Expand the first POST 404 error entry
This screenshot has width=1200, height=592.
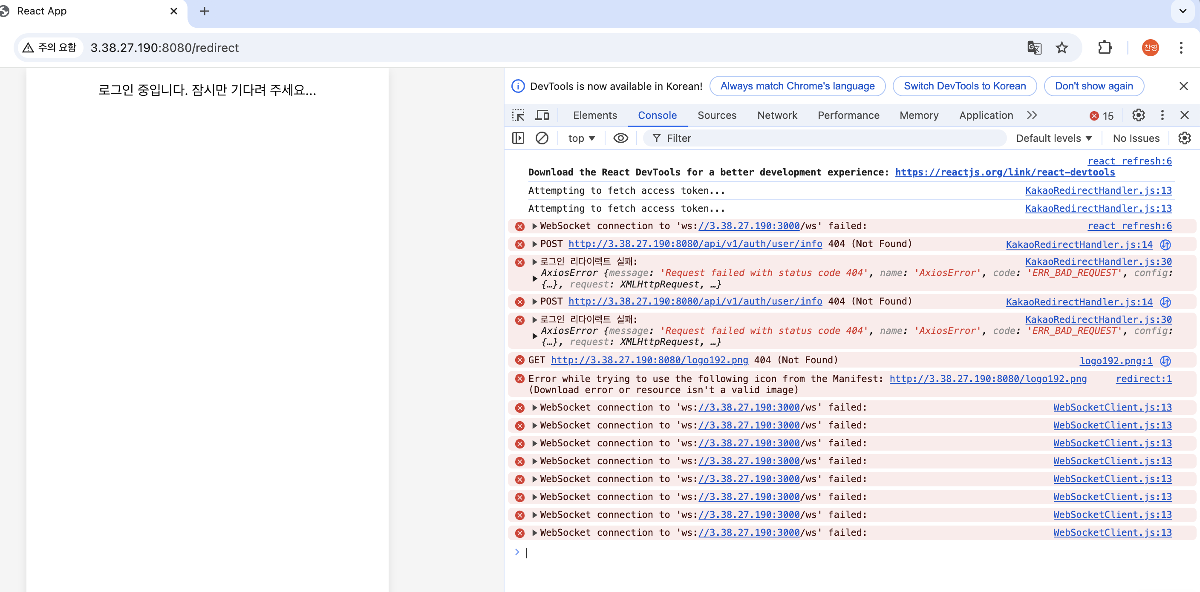coord(534,244)
